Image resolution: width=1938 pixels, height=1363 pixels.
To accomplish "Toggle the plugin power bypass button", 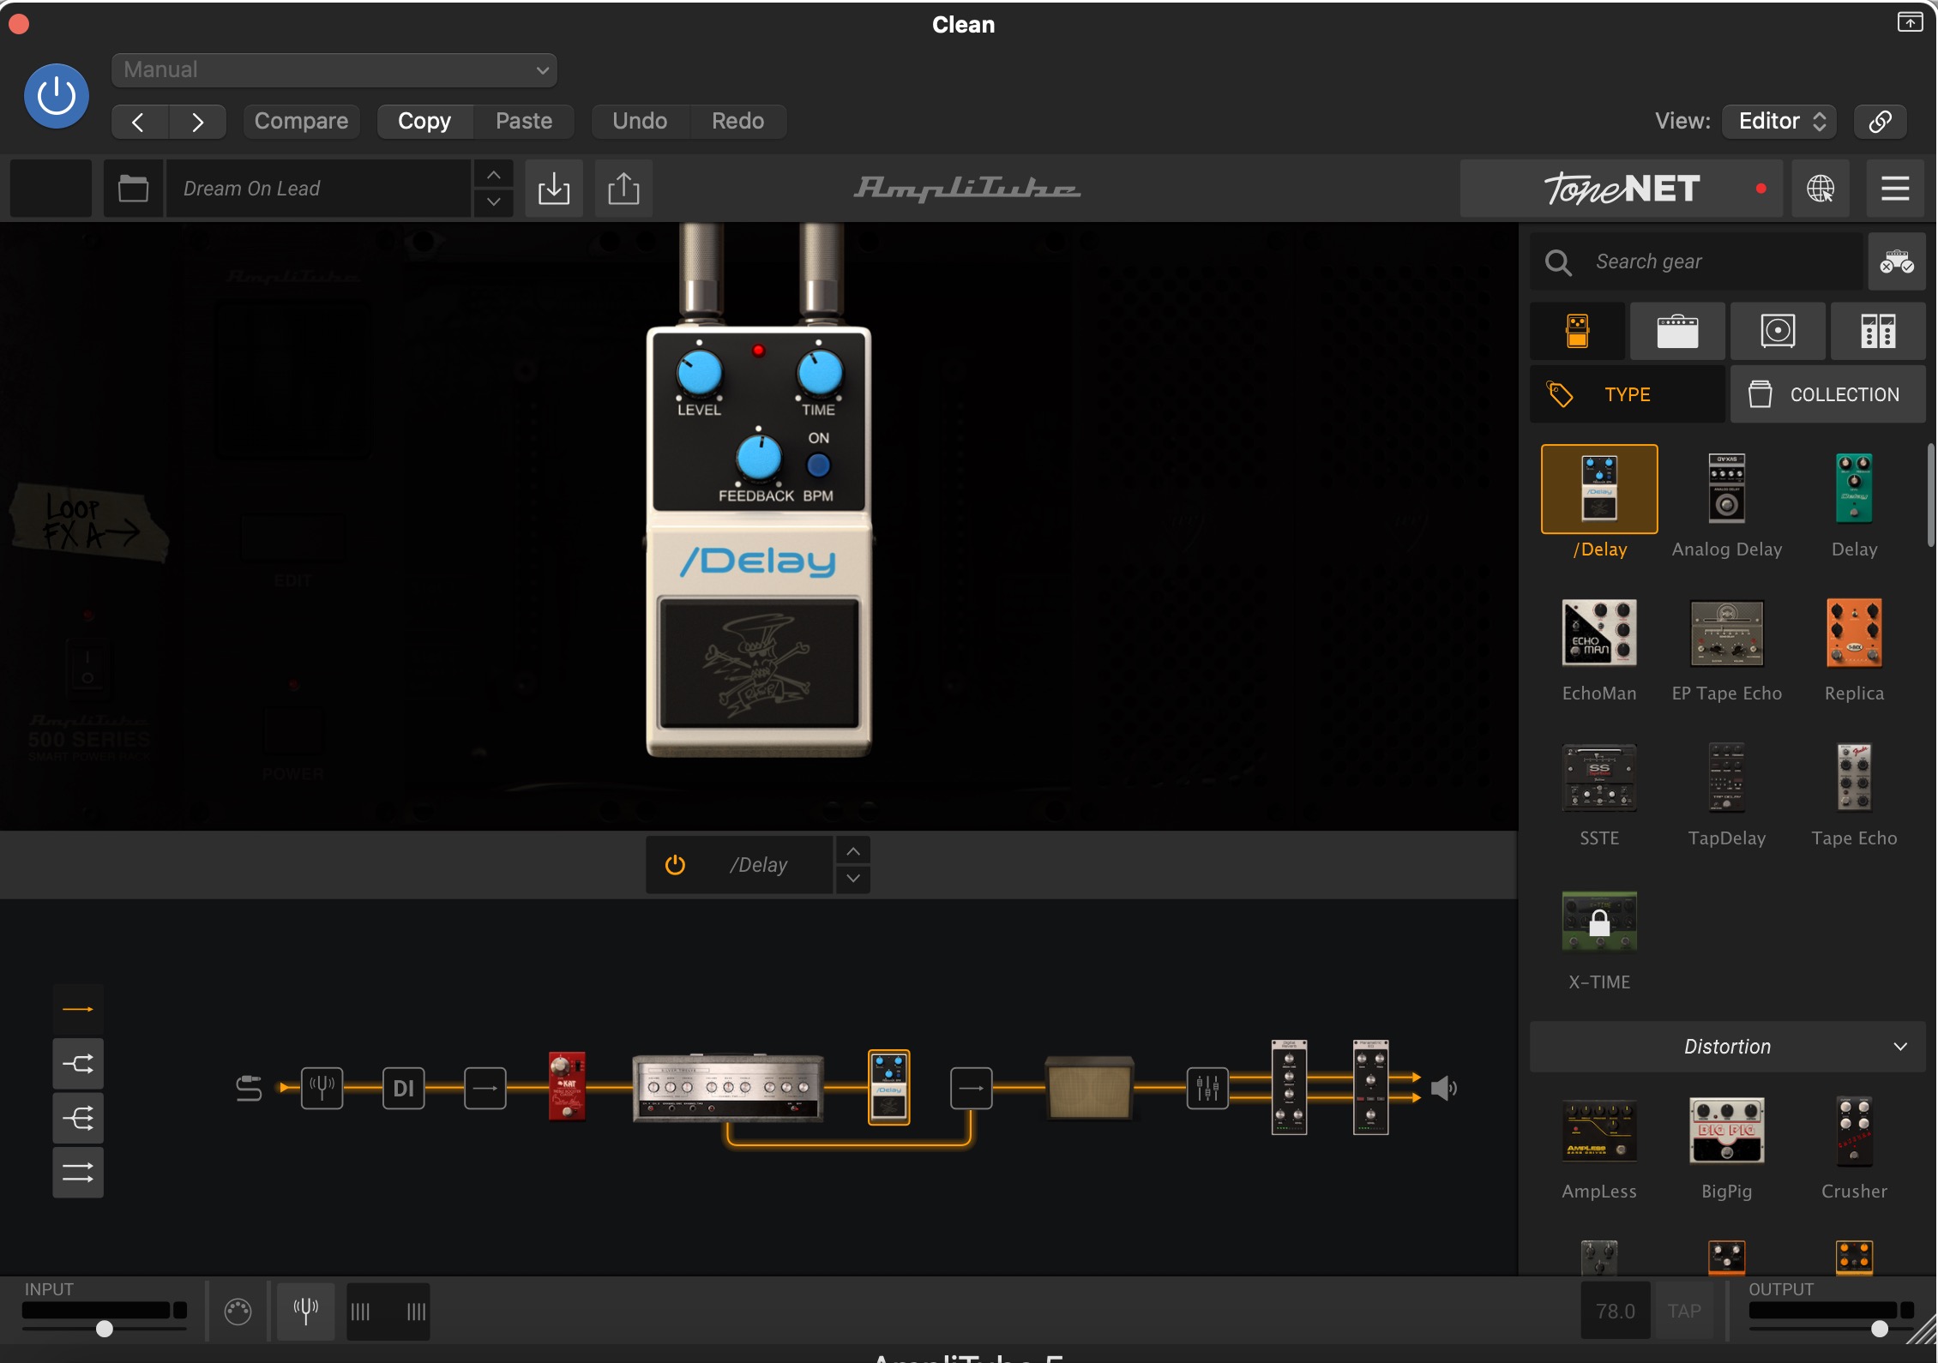I will tap(57, 96).
